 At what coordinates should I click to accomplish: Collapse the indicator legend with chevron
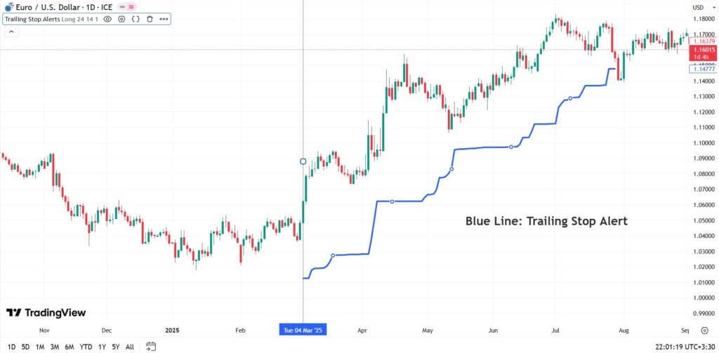(11, 31)
